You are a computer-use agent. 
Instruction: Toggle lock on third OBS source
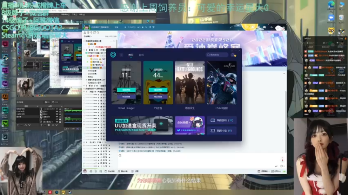click(60, 114)
